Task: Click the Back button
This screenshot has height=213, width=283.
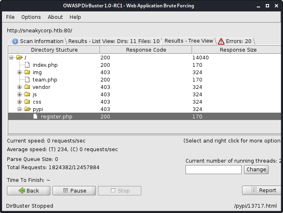Action: pos(29,191)
